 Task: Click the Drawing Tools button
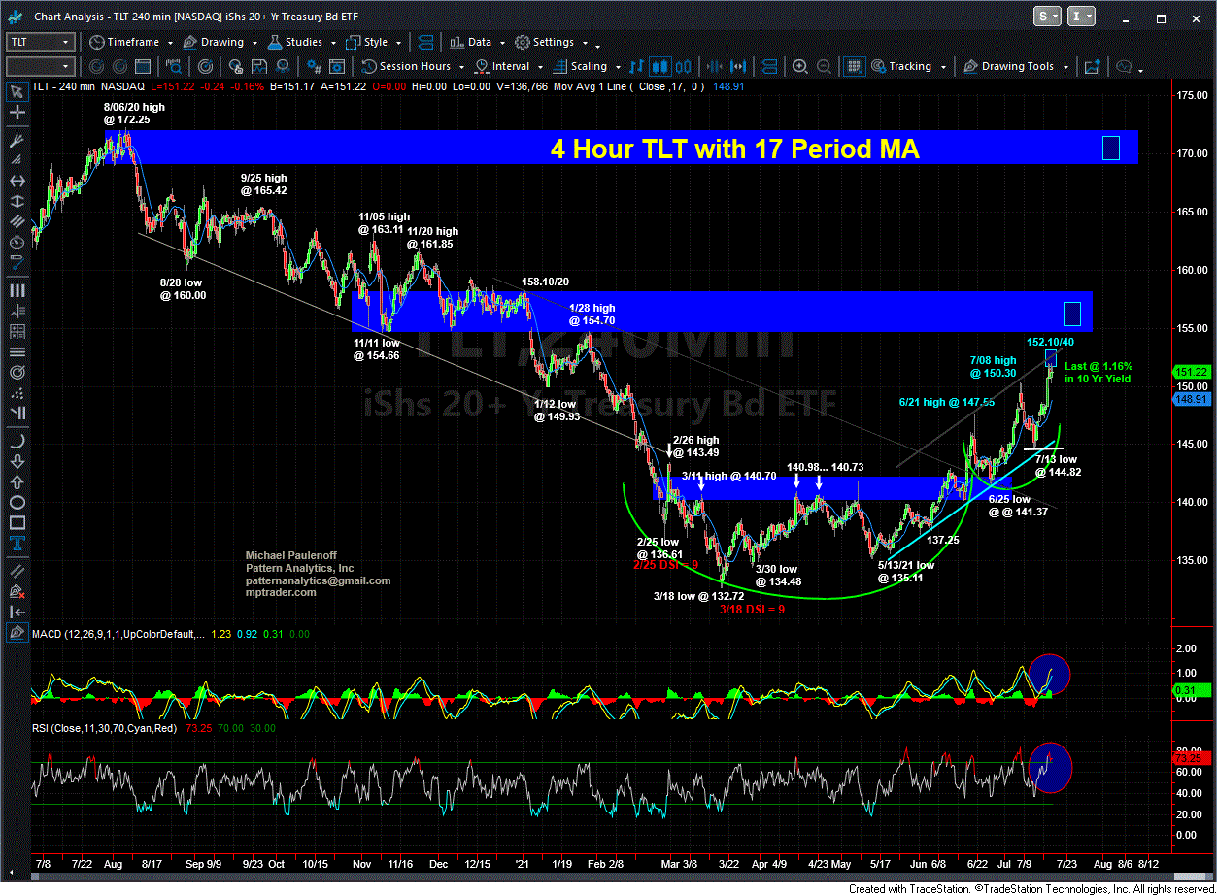click(1008, 66)
